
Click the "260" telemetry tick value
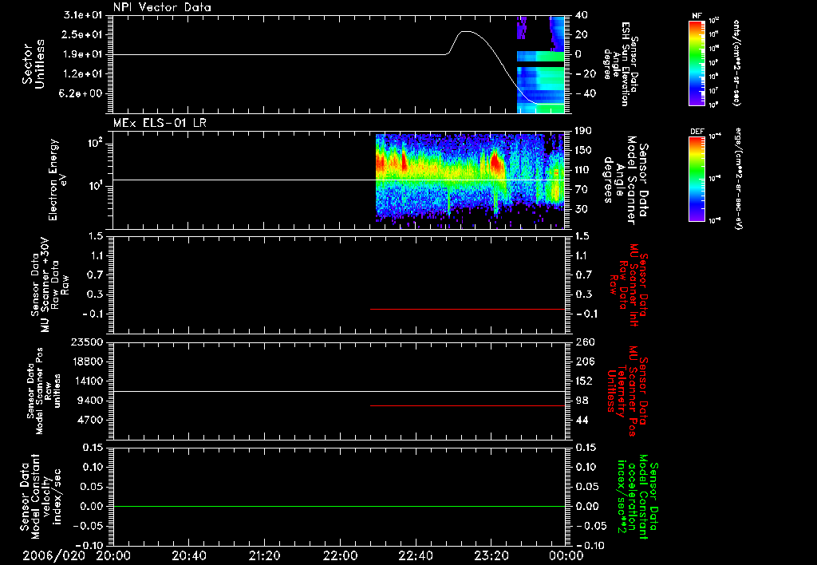tap(585, 342)
